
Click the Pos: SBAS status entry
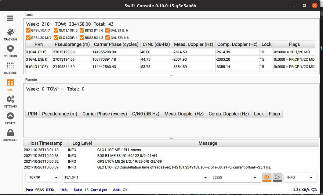tap(35, 190)
